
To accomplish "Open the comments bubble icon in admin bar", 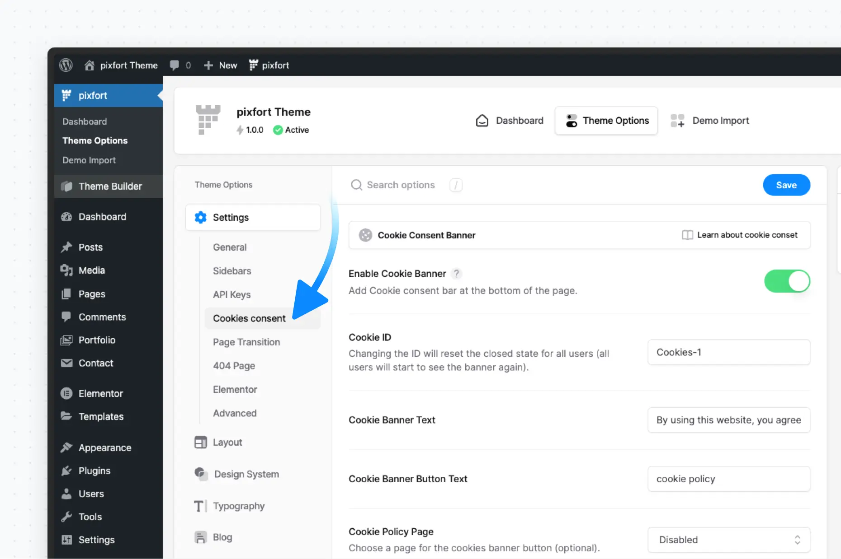I will [x=174, y=65].
